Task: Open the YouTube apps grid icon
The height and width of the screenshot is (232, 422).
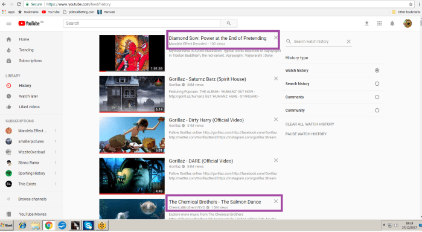Action: 379,24
